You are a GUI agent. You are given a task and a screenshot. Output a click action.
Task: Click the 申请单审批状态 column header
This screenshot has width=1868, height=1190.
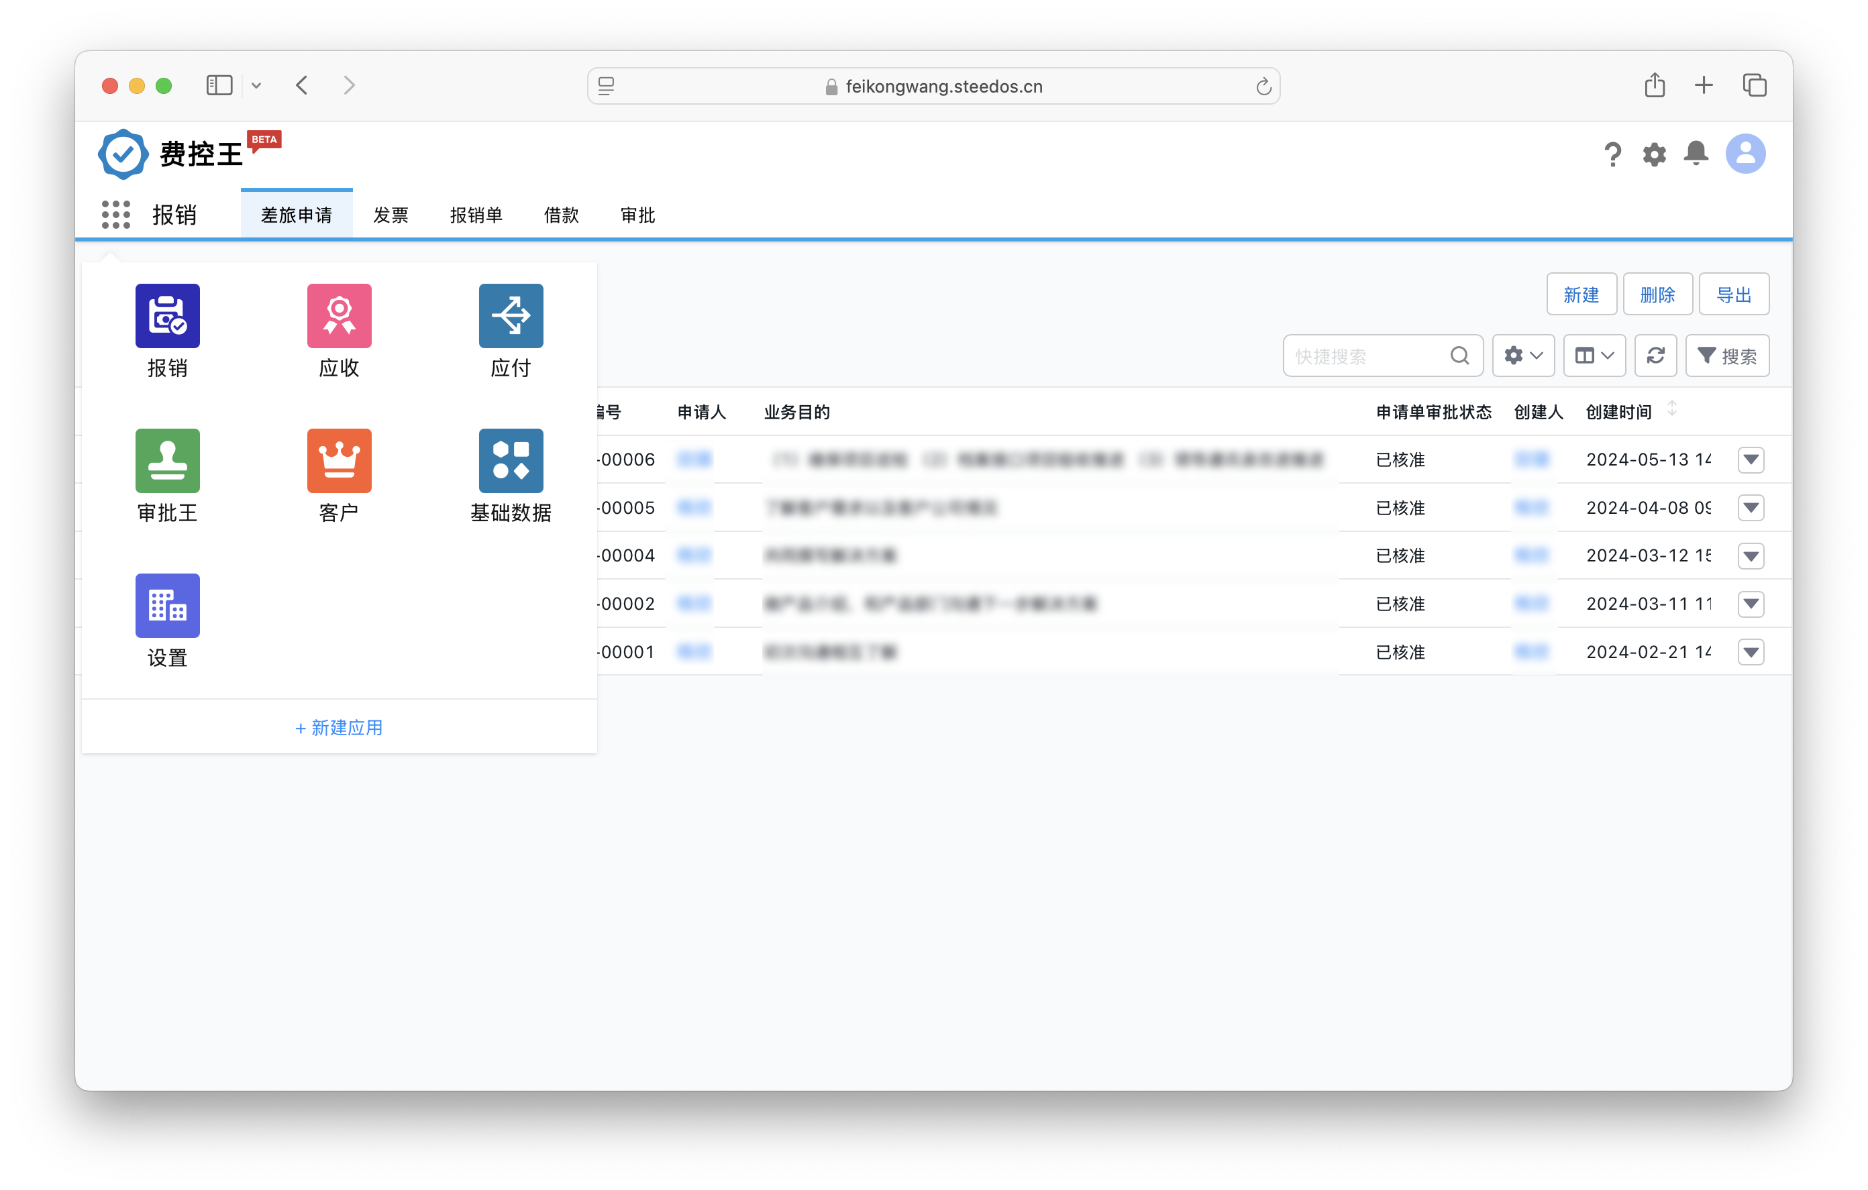pos(1434,412)
